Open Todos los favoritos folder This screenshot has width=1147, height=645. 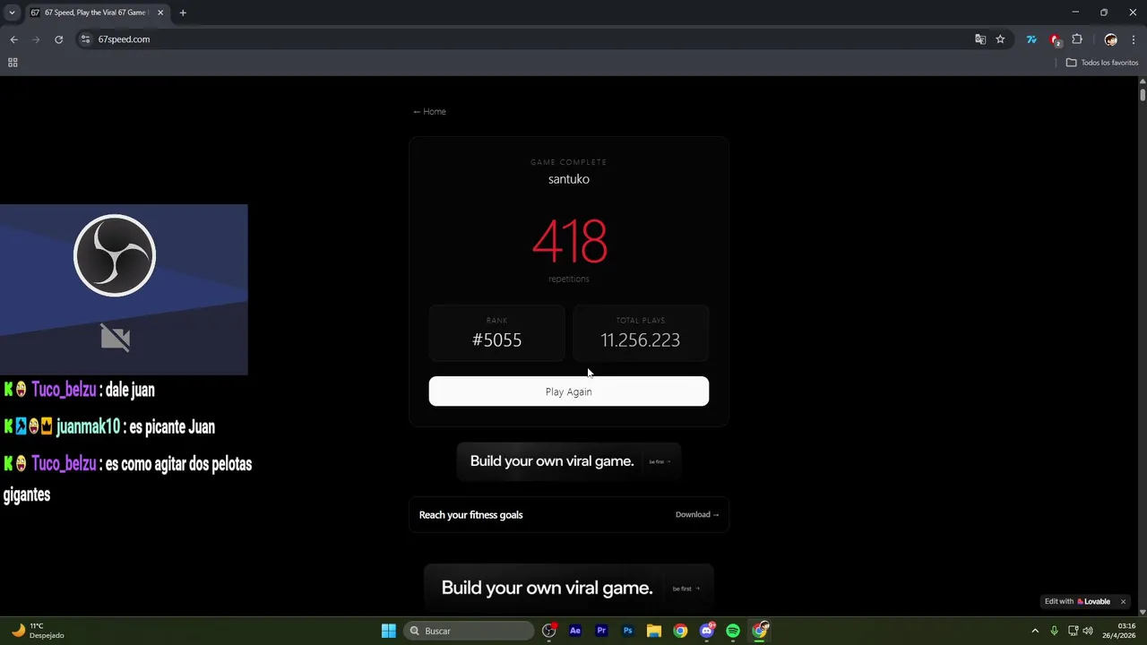point(1102,63)
